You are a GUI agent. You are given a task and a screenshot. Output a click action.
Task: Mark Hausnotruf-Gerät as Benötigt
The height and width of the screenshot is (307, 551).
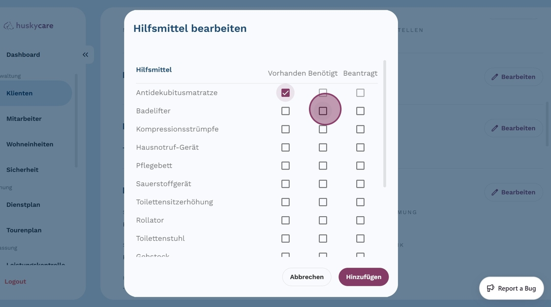323,147
